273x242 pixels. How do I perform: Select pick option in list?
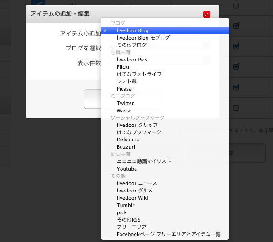tap(165, 212)
